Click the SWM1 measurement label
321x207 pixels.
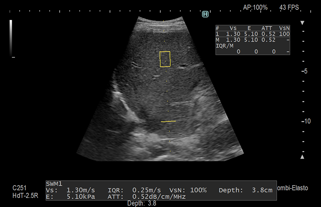click(54, 184)
